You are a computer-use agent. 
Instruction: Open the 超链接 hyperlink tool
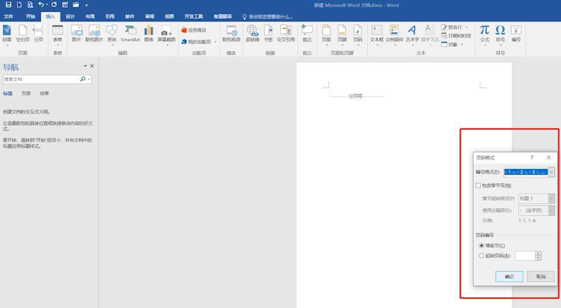click(x=252, y=34)
